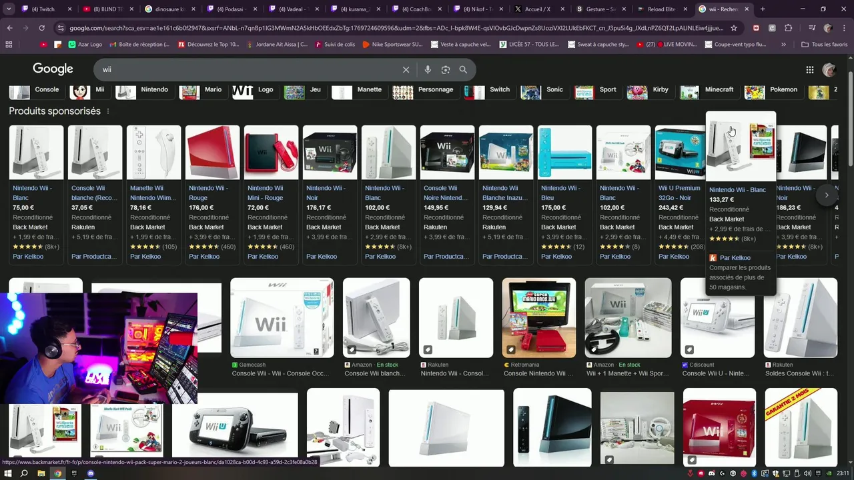Show next sponsored products with arrow
Screen dimensions: 854x480
pos(827,195)
